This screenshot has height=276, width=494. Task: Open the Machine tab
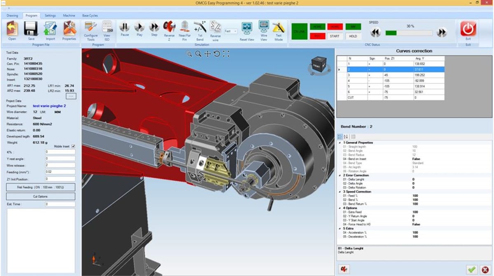click(x=69, y=16)
